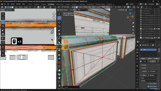Open the Face menu in 3D viewport

[107, 7]
